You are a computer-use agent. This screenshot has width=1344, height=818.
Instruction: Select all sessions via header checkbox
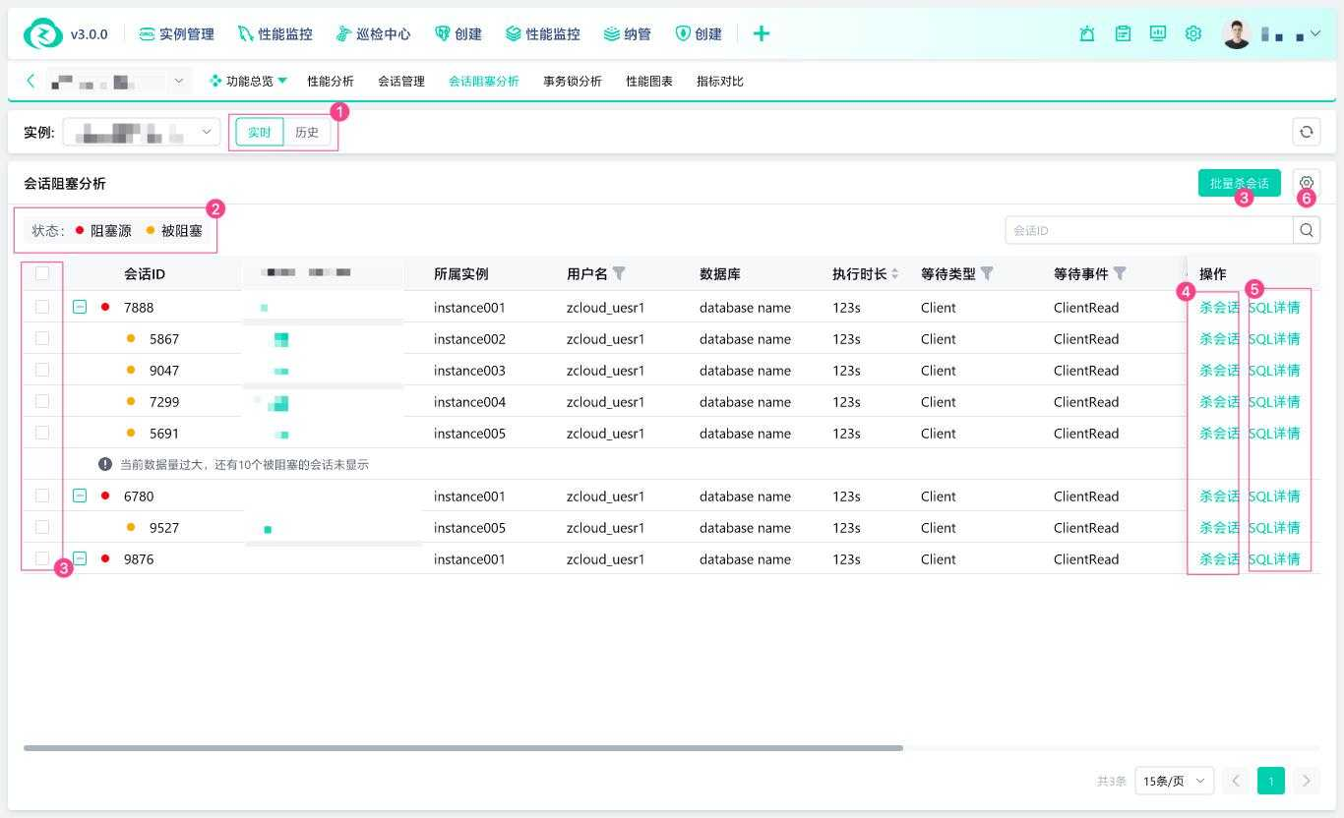(42, 273)
